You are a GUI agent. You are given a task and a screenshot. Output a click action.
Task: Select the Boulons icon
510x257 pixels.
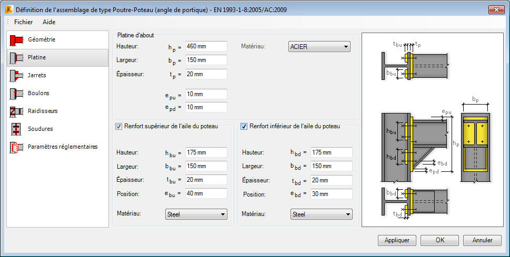click(16, 94)
